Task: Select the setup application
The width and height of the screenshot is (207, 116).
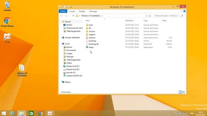Action: [x=91, y=47]
